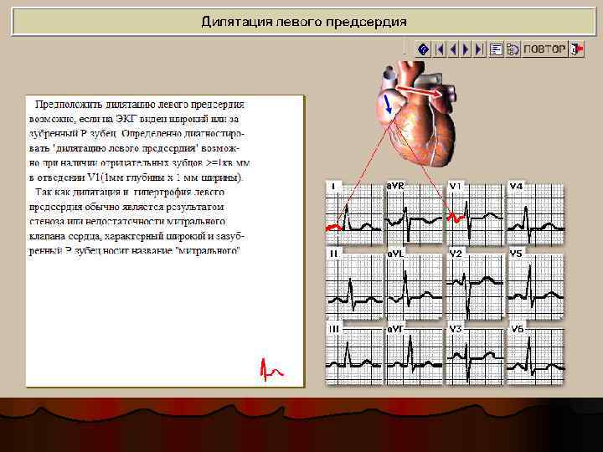Viewport: 603px width, 452px height.
Task: Open the help question-mark icon
Action: pyautogui.click(x=424, y=49)
